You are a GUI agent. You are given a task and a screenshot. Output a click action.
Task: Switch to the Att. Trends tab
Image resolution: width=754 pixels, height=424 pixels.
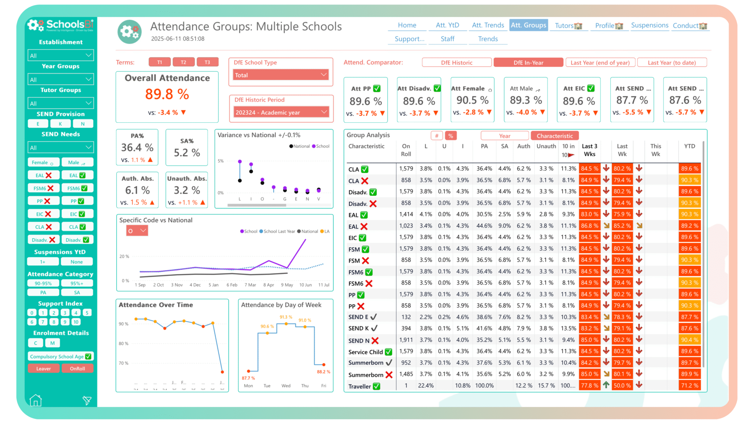coord(488,25)
